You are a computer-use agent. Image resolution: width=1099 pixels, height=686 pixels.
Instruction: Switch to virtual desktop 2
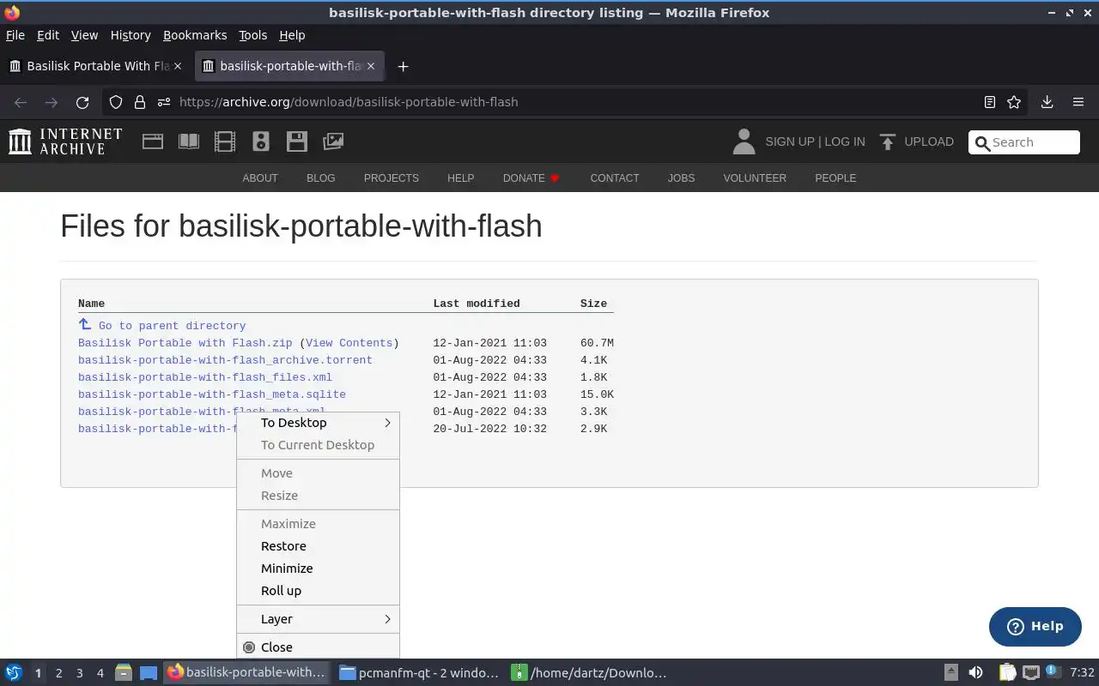click(x=59, y=673)
